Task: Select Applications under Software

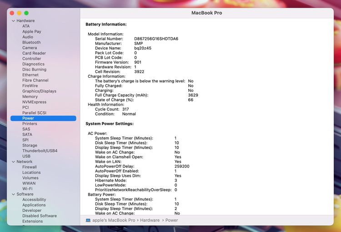Action: coord(34,205)
